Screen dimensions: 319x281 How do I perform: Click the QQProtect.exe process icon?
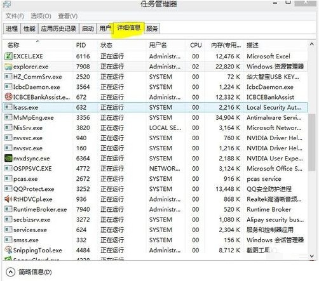(x=8, y=189)
